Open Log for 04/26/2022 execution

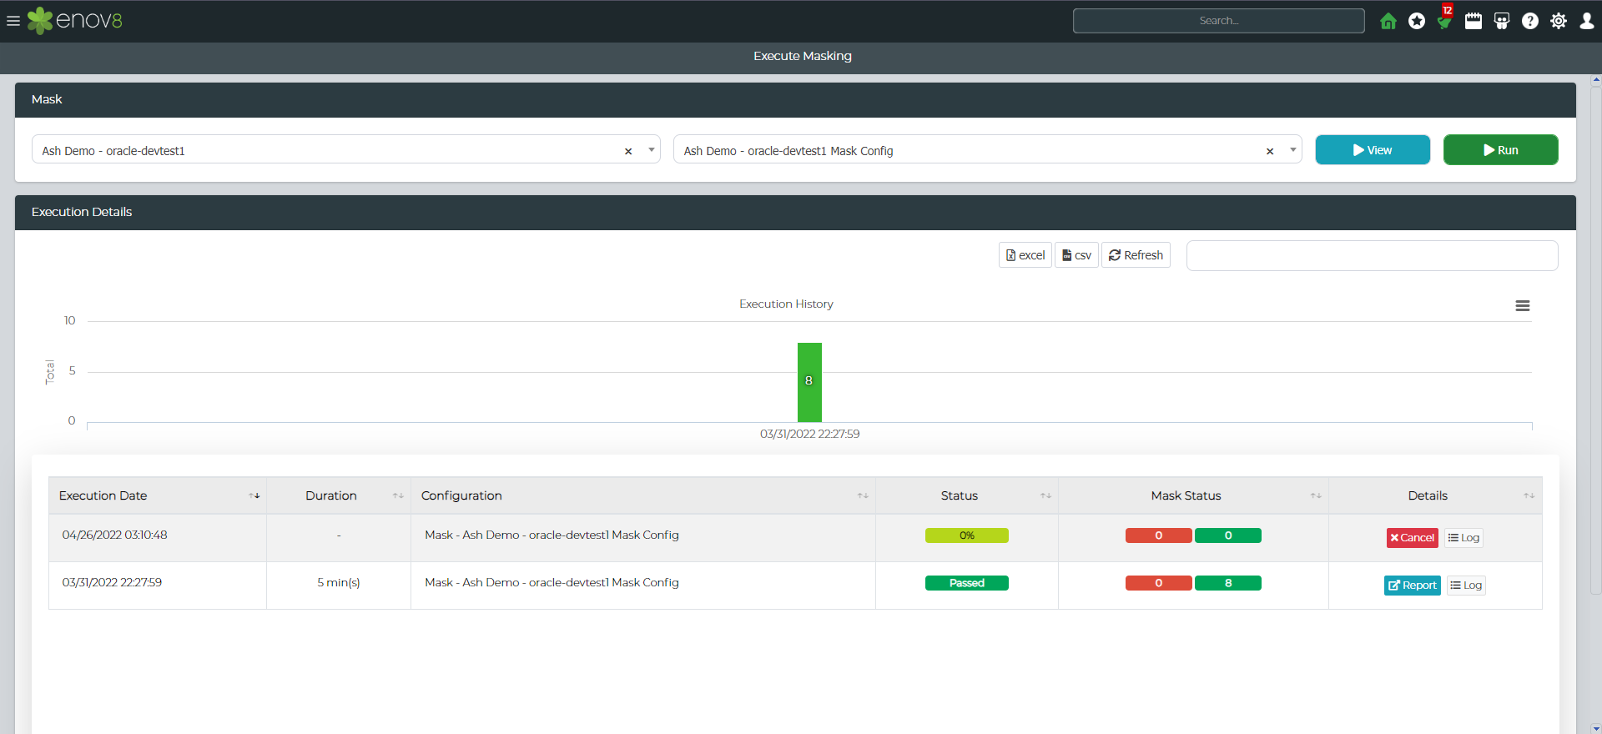(1464, 538)
